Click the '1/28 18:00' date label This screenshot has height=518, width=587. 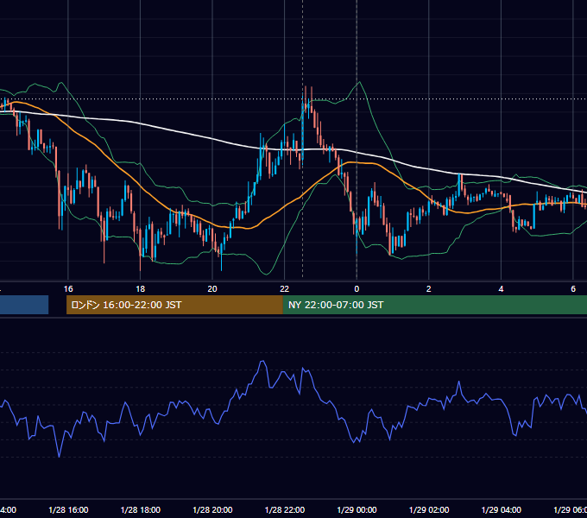point(141,510)
